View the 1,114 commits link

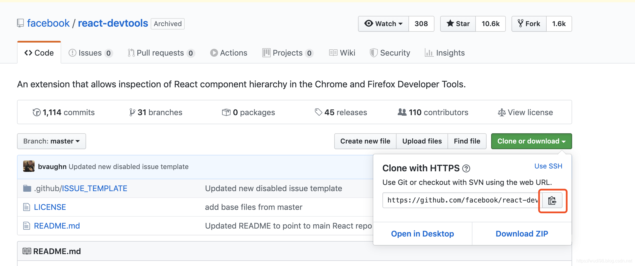point(64,112)
